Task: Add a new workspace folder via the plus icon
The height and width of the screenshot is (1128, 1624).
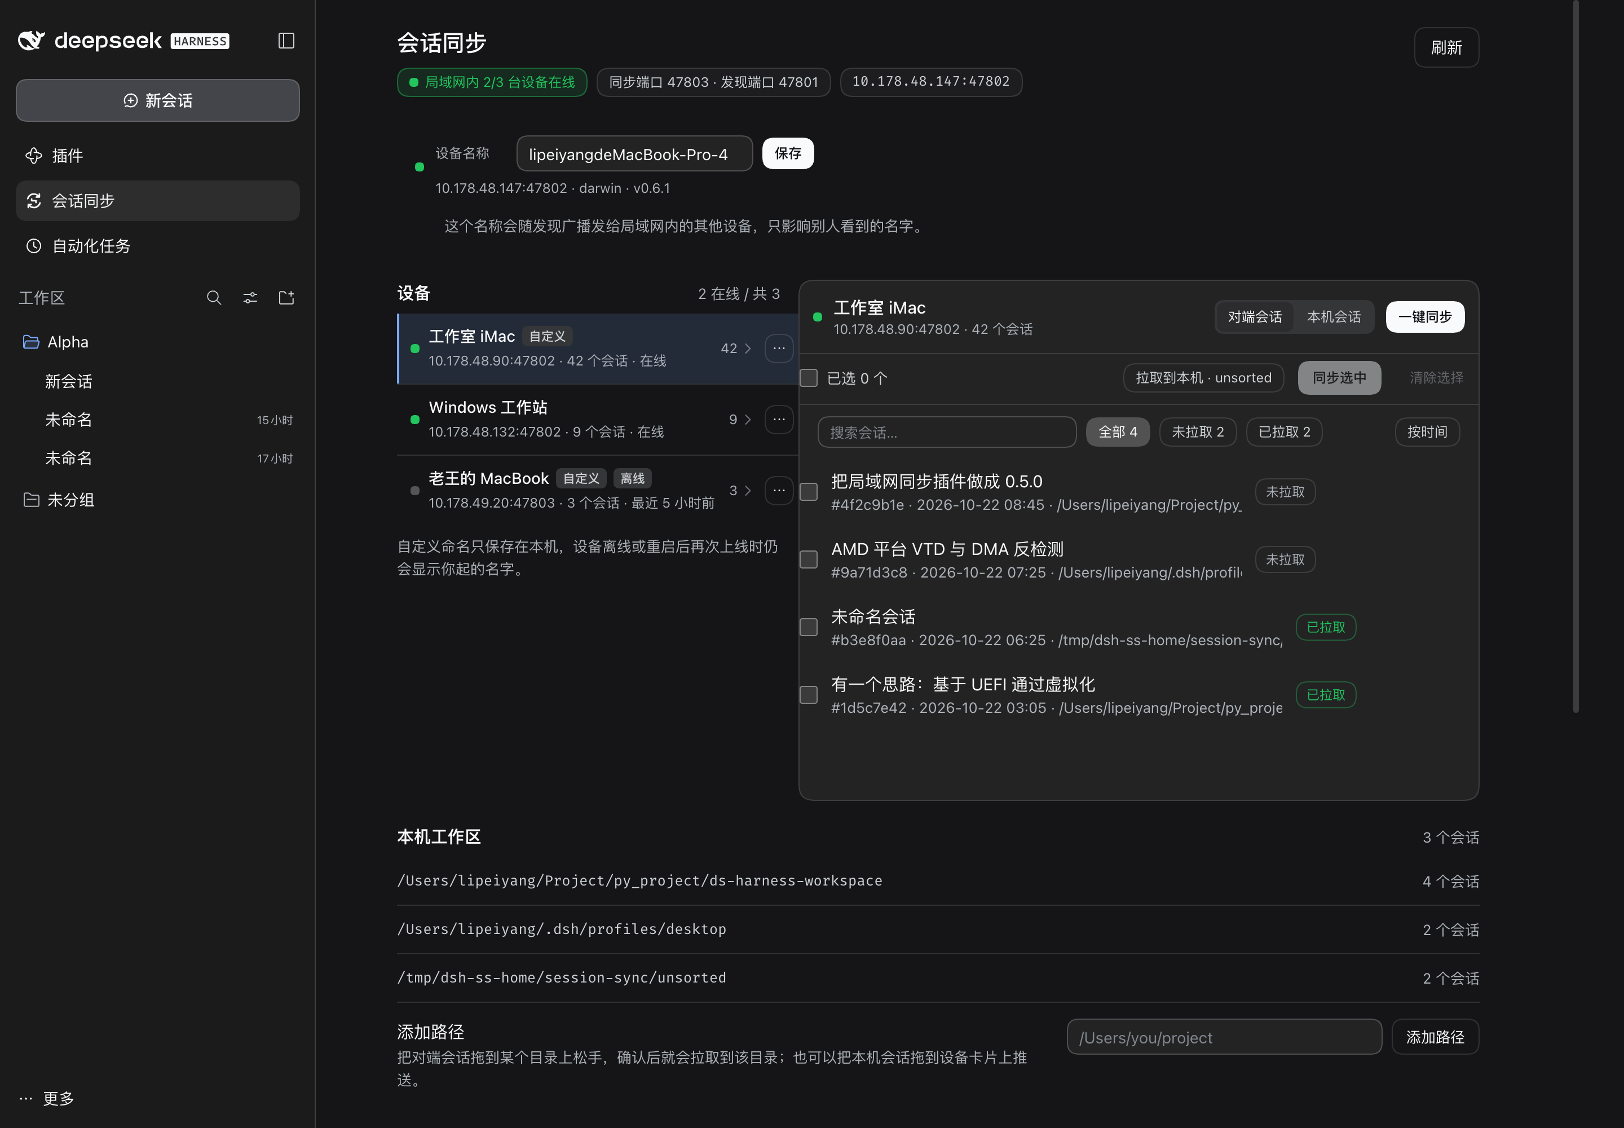Action: point(286,298)
